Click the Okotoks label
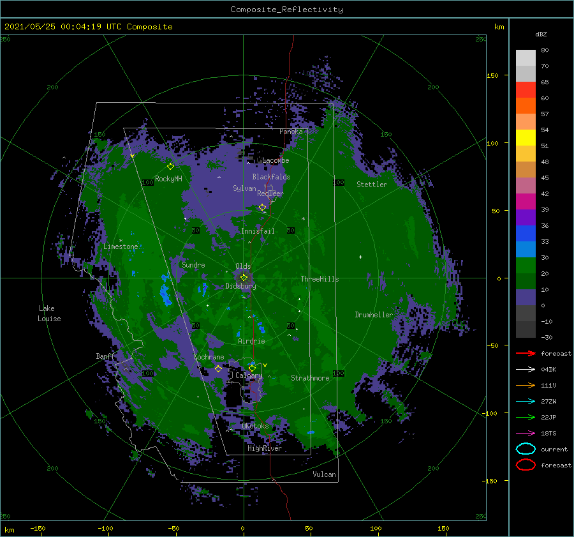 255,426
